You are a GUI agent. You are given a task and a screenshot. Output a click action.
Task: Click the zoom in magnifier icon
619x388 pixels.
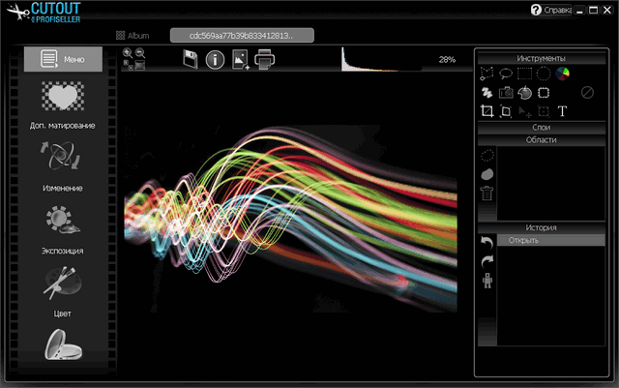[128, 53]
